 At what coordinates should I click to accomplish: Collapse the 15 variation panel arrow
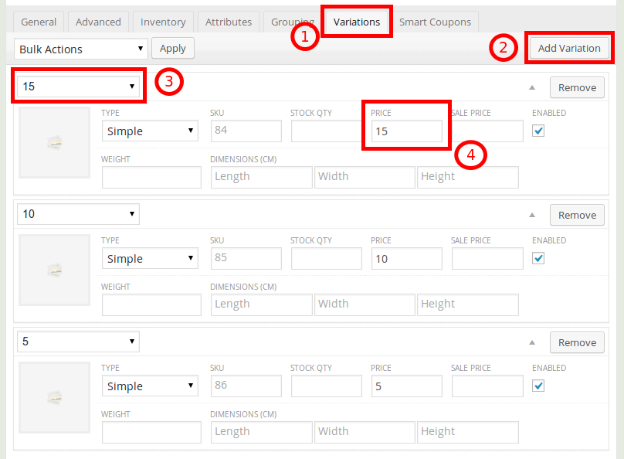pos(531,87)
